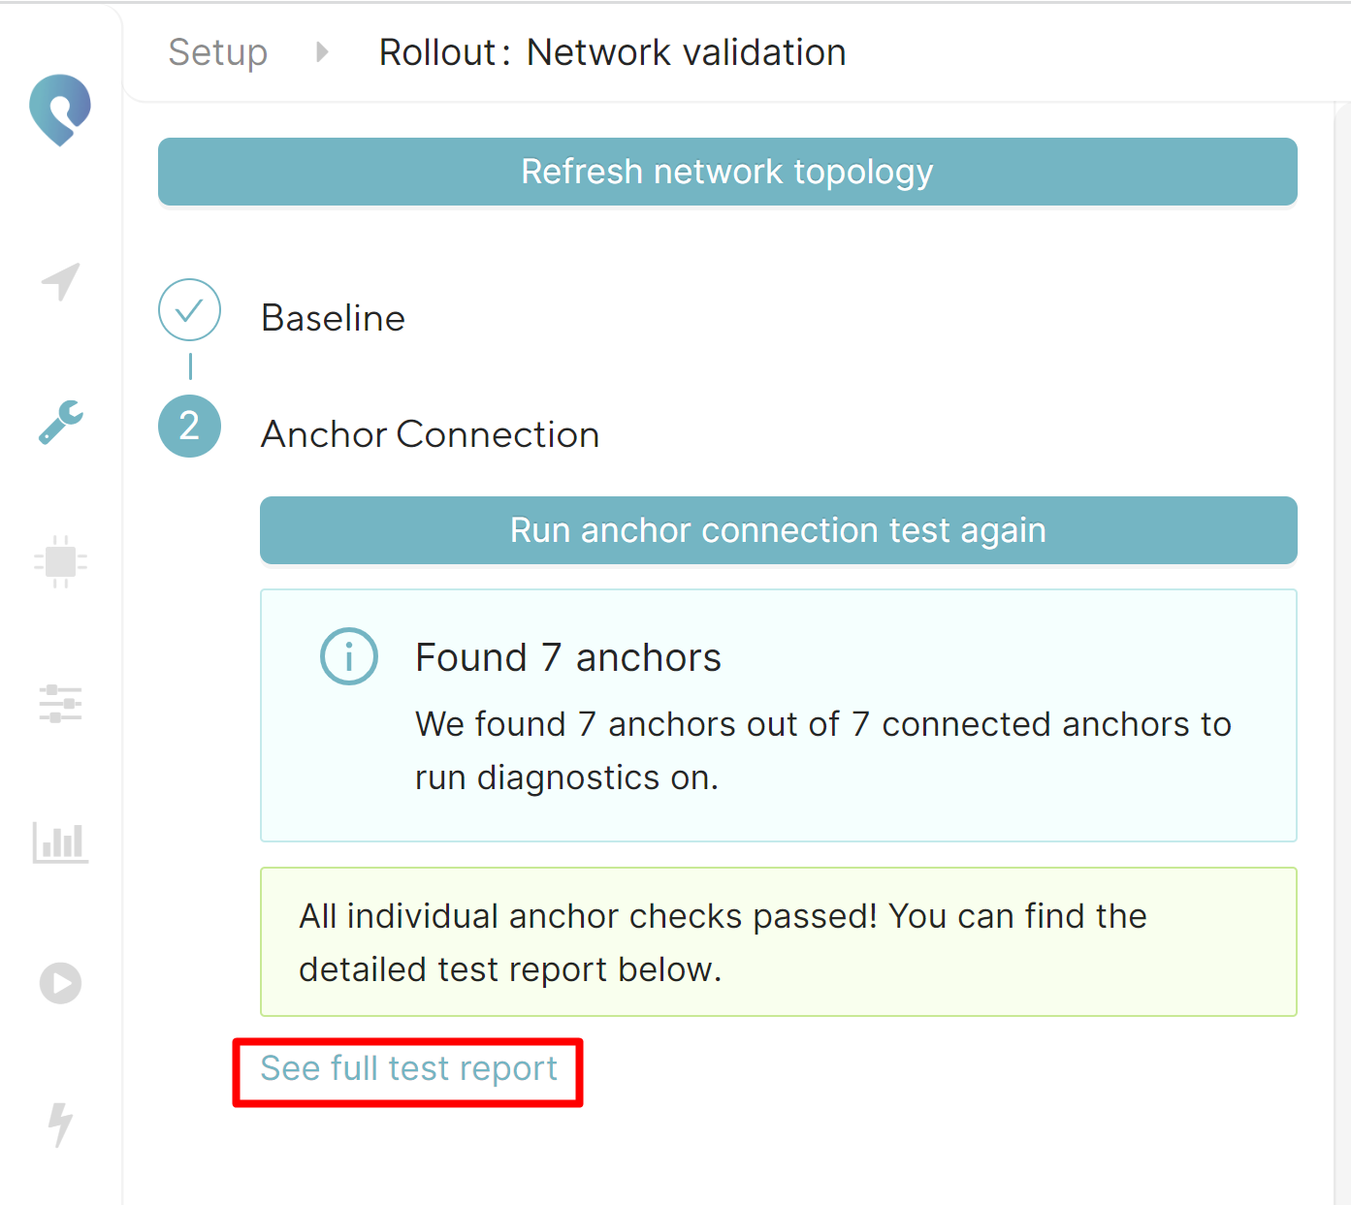Screen dimensions: 1351x1205
Task: Open the bar chart analytics icon
Action: 60,842
